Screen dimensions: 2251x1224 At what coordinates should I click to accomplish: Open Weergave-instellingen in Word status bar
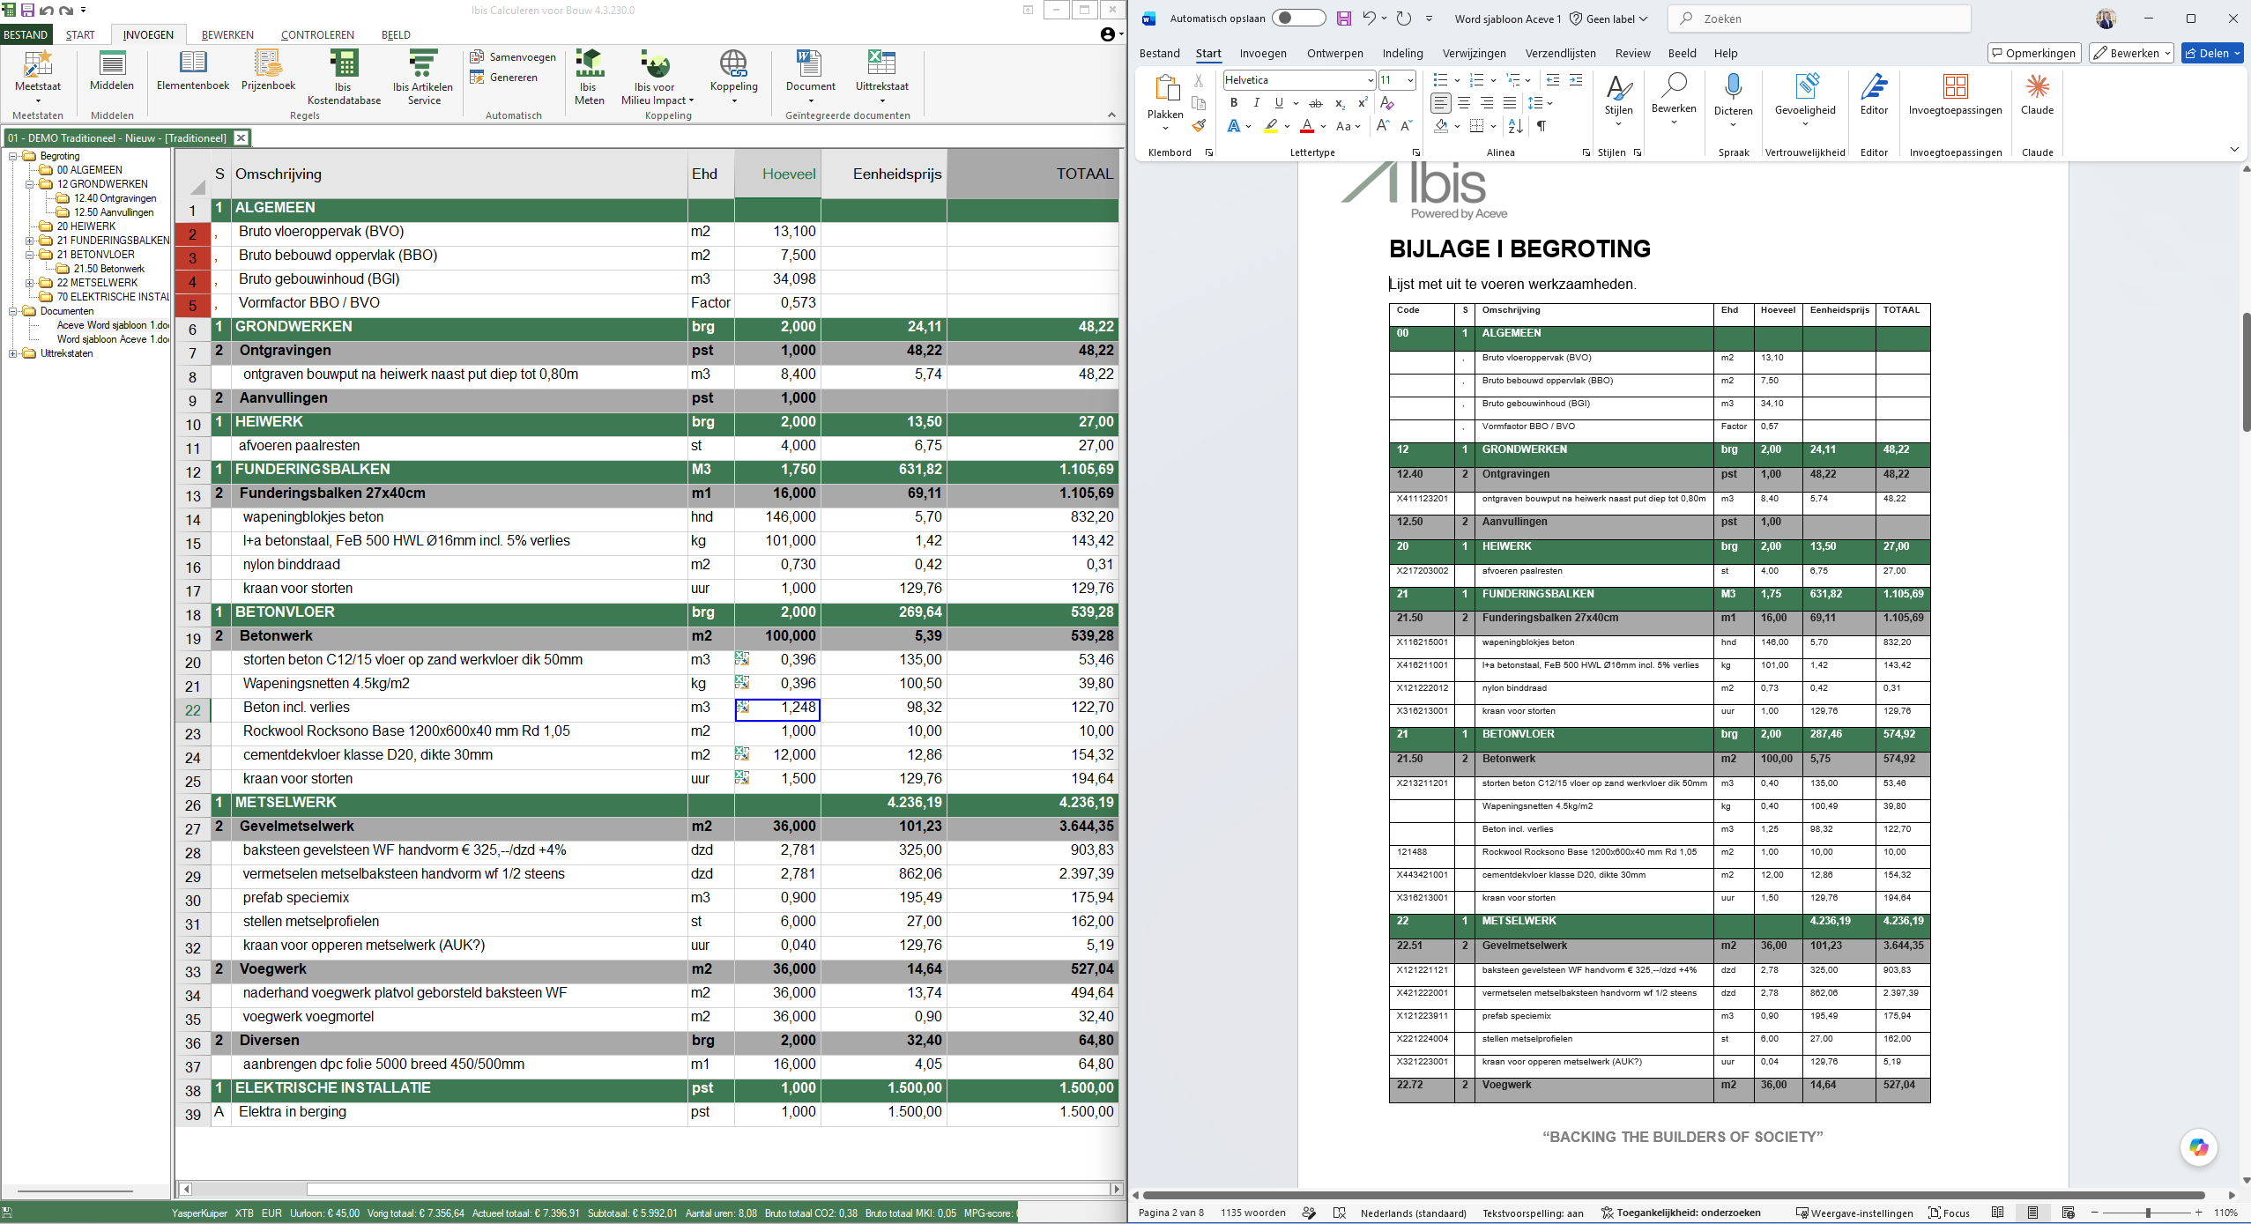(x=1854, y=1213)
